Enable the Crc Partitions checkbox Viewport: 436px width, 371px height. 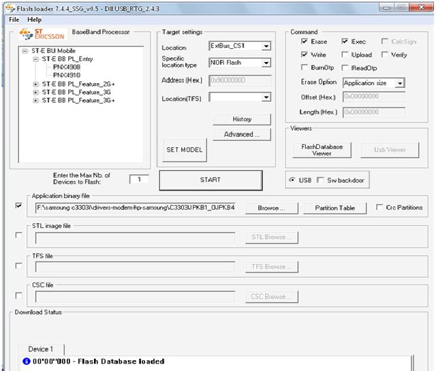click(379, 208)
